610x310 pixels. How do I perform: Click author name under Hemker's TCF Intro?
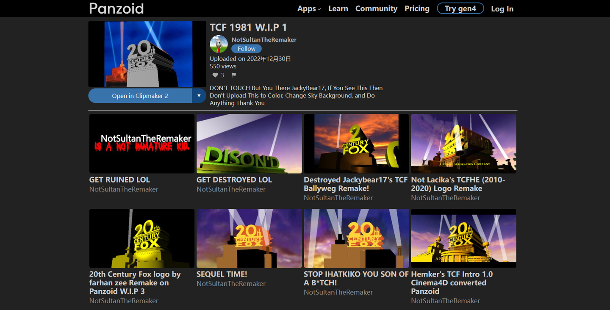tap(445, 301)
